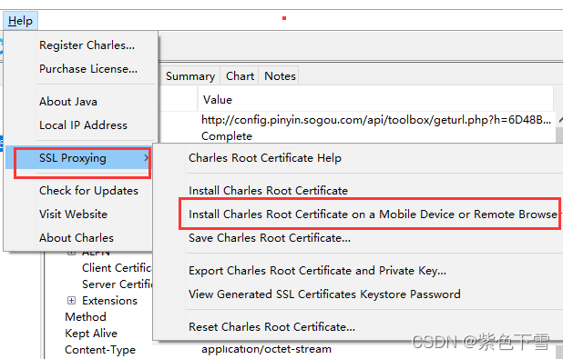Viewport: 563px width, 359px height.
Task: Show Local IP Address
Action: pyautogui.click(x=83, y=125)
